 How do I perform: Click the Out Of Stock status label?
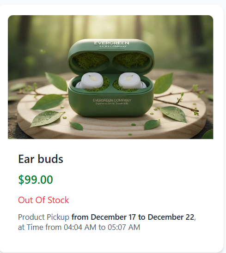[x=43, y=200]
